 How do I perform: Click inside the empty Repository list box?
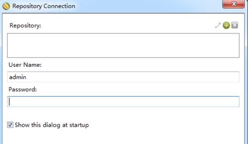[123, 45]
